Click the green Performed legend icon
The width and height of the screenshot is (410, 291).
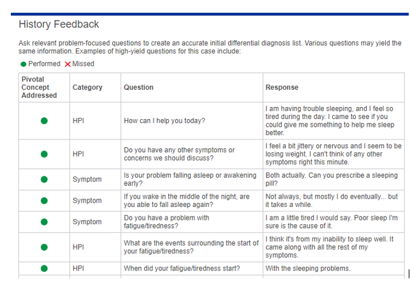click(24, 64)
